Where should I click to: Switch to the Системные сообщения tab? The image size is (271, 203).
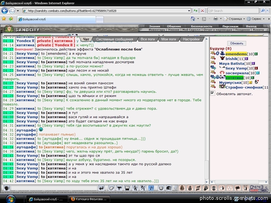[115, 39]
